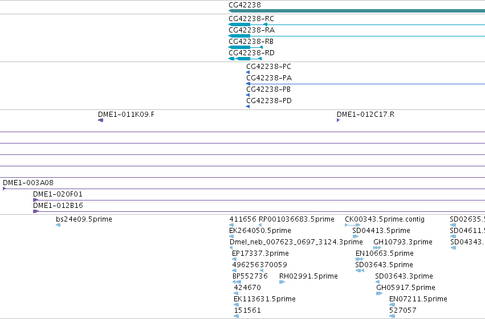Viewport: 485px width, 319px height.
Task: Choose the EK264050.5prime EST label
Action: (260, 231)
